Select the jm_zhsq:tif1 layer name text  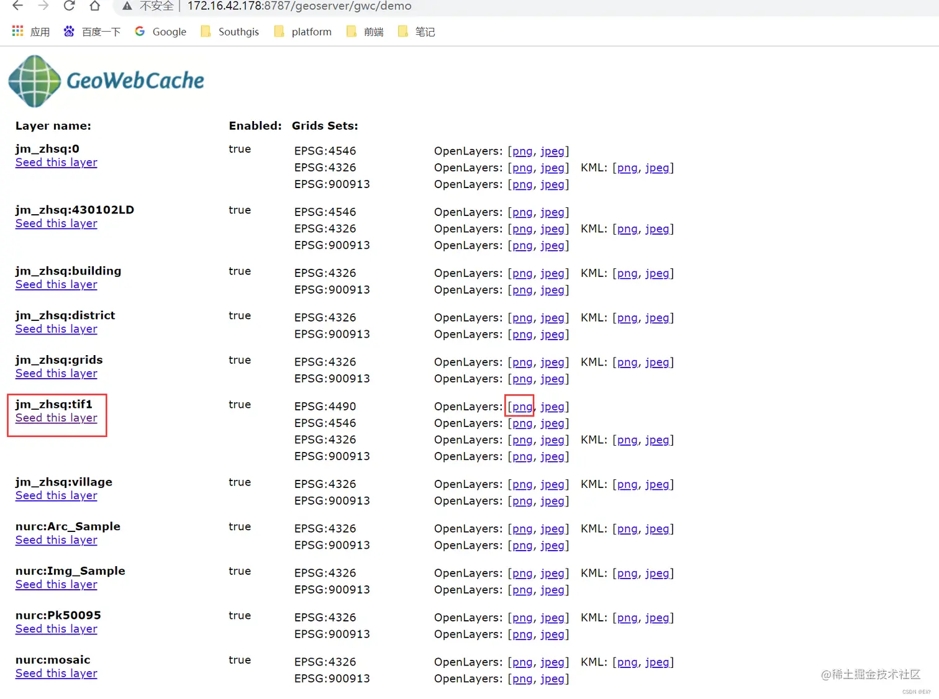[54, 404]
